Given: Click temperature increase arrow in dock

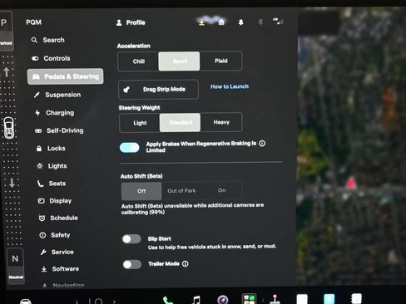Looking at the screenshot, I should click(114, 302).
